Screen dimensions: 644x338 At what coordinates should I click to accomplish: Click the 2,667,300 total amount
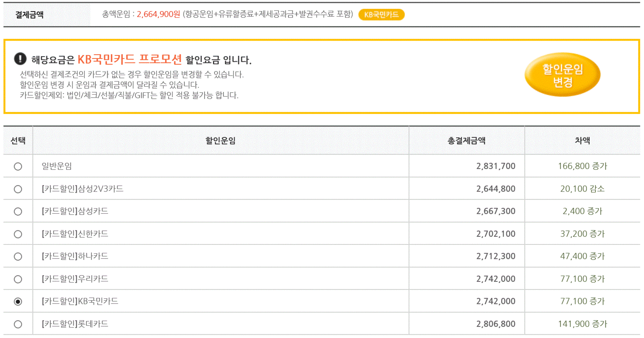[496, 211]
